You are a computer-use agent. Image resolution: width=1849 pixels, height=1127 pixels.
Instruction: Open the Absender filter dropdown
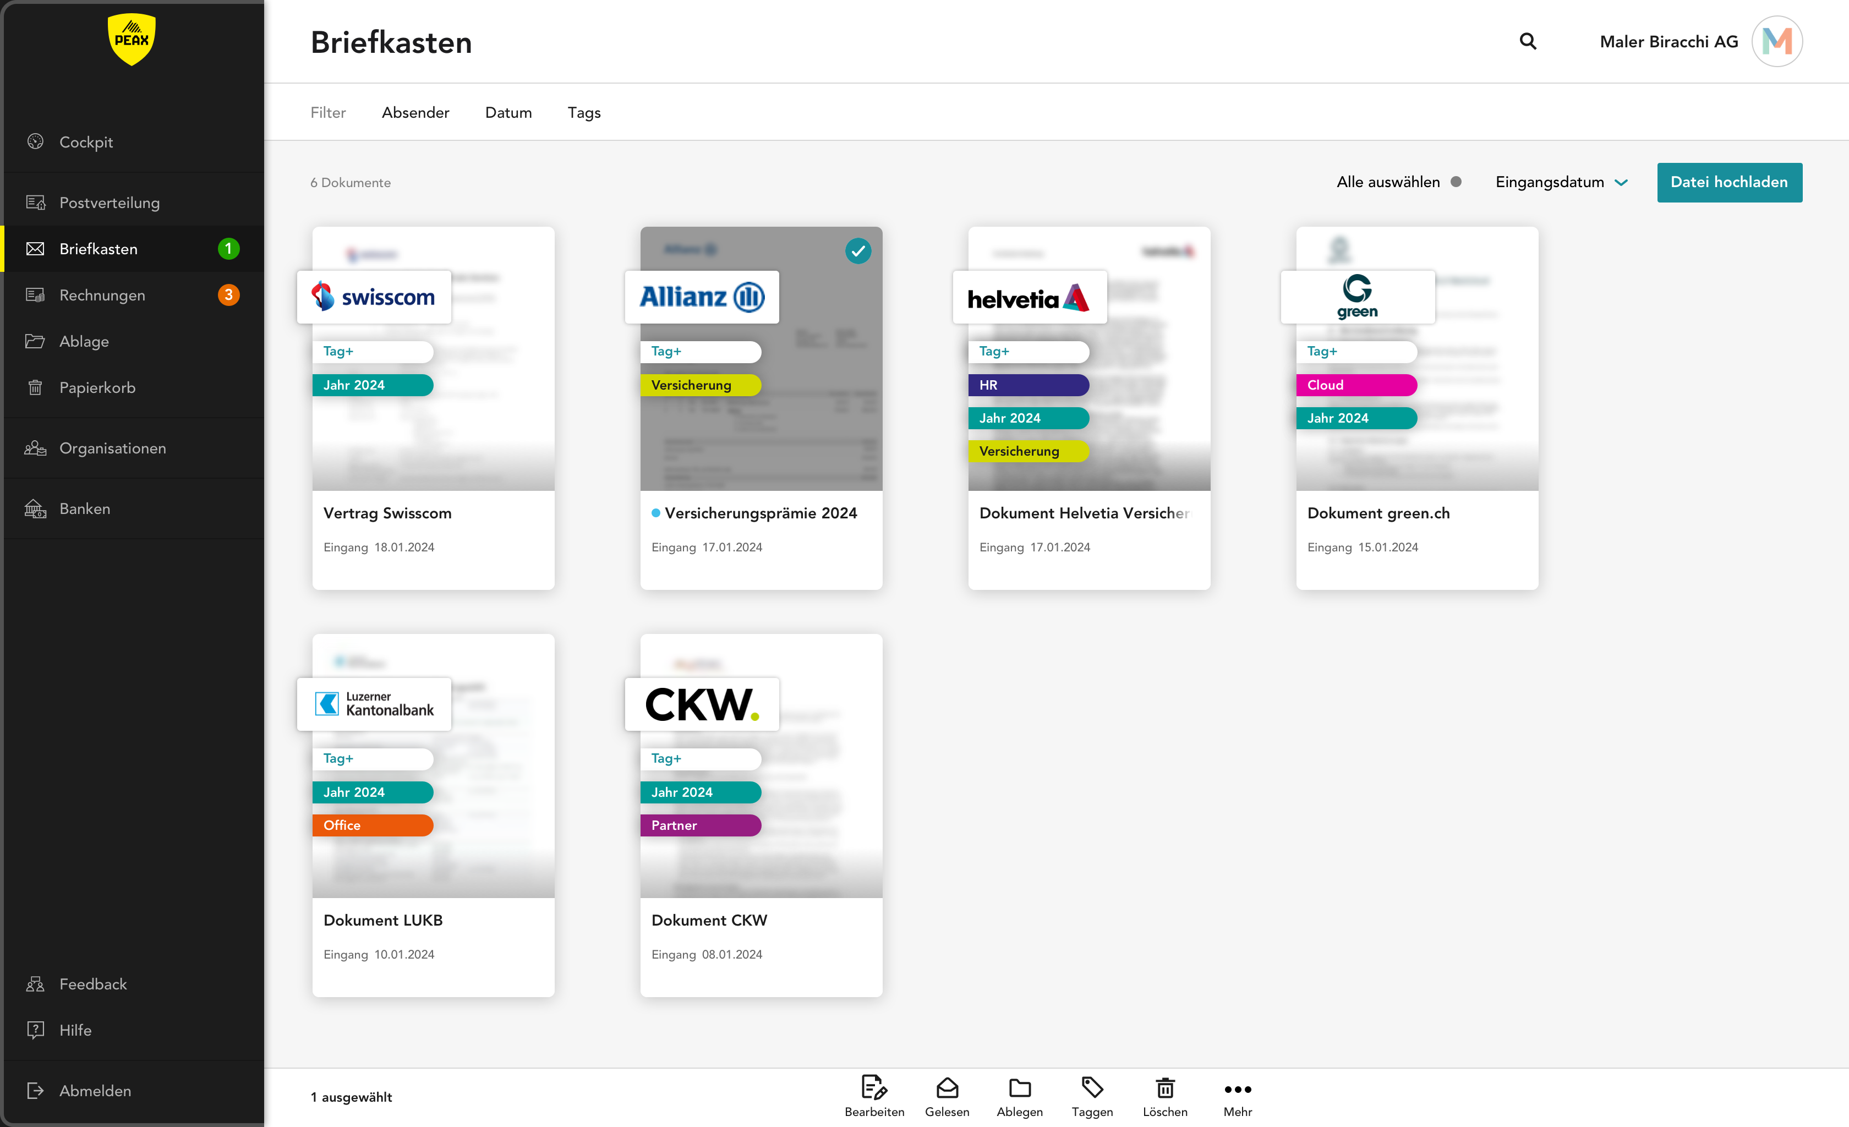pyautogui.click(x=415, y=113)
